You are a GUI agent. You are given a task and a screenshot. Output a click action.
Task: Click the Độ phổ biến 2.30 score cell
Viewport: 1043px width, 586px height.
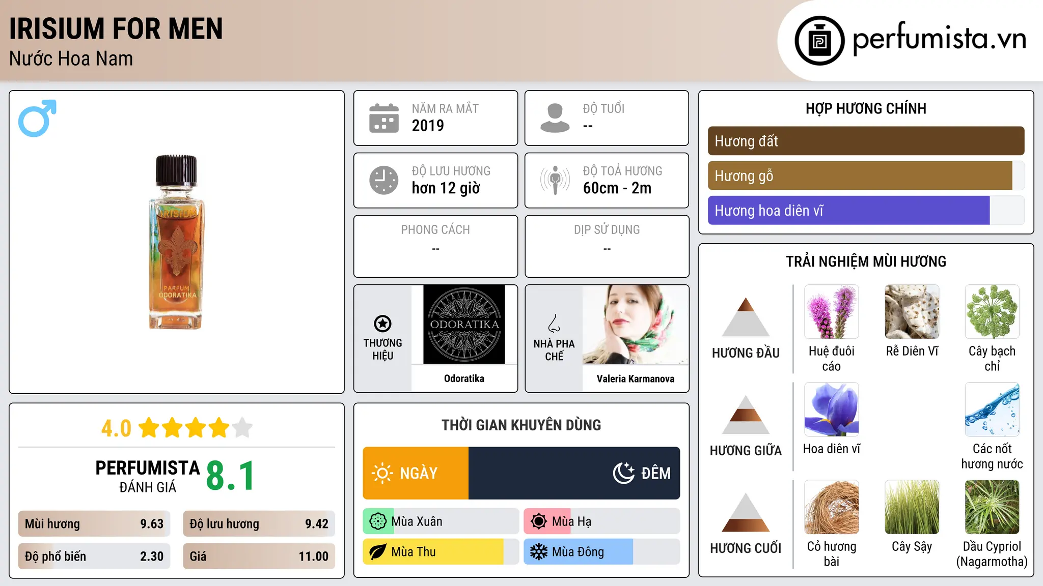[x=94, y=556]
